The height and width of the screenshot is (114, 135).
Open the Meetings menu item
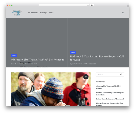pyautogui.click(x=43, y=13)
